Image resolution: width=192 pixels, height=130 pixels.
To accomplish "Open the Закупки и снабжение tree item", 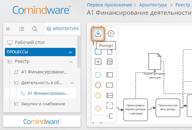I will [43, 104].
